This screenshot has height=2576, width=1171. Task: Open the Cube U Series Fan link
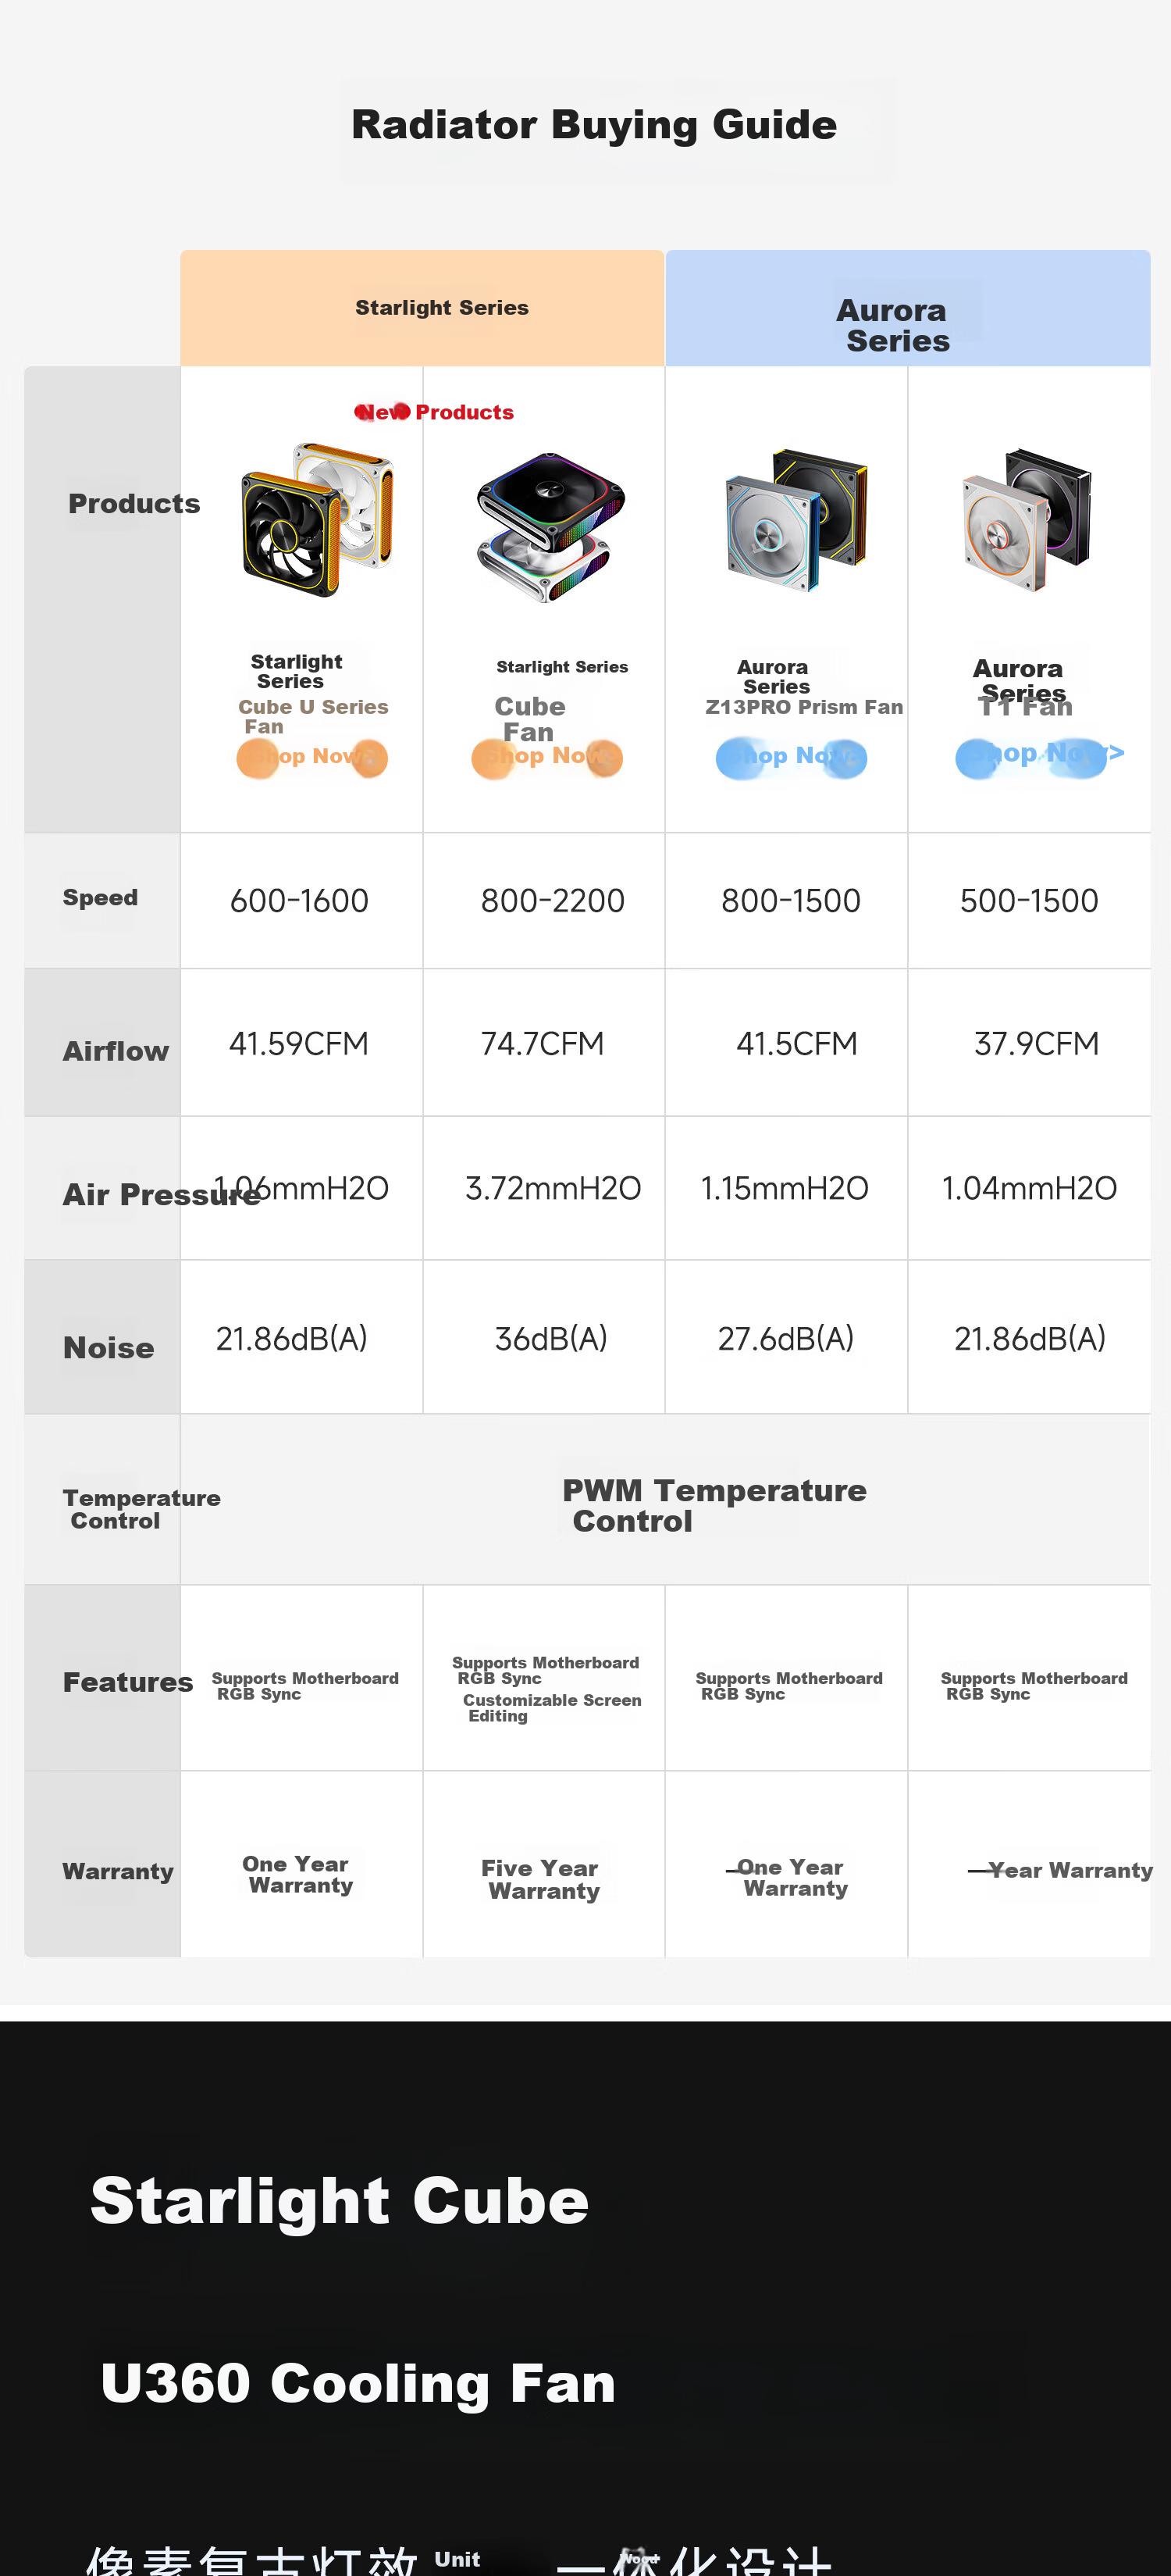point(313,716)
